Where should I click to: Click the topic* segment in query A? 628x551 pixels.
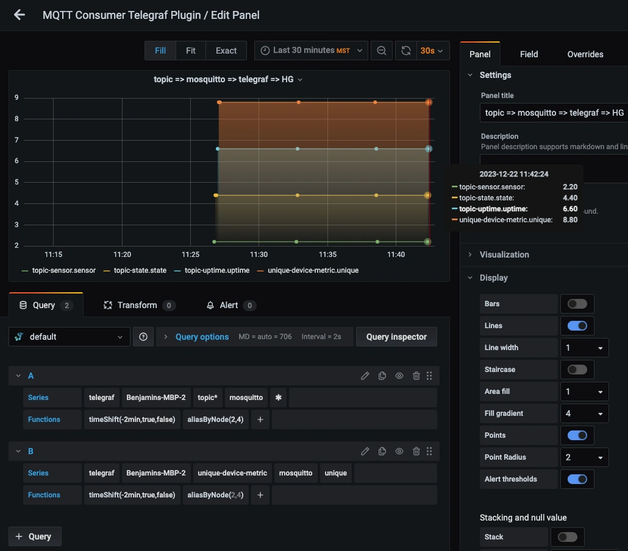click(x=207, y=398)
